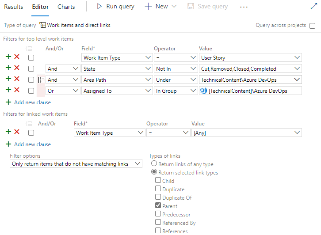Open the Not In operator dropdown
Screen dimensions: 321x235
coord(176,69)
